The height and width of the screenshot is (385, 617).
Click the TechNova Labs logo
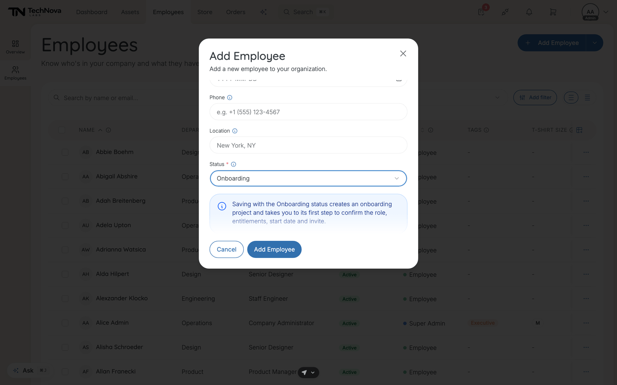click(35, 12)
